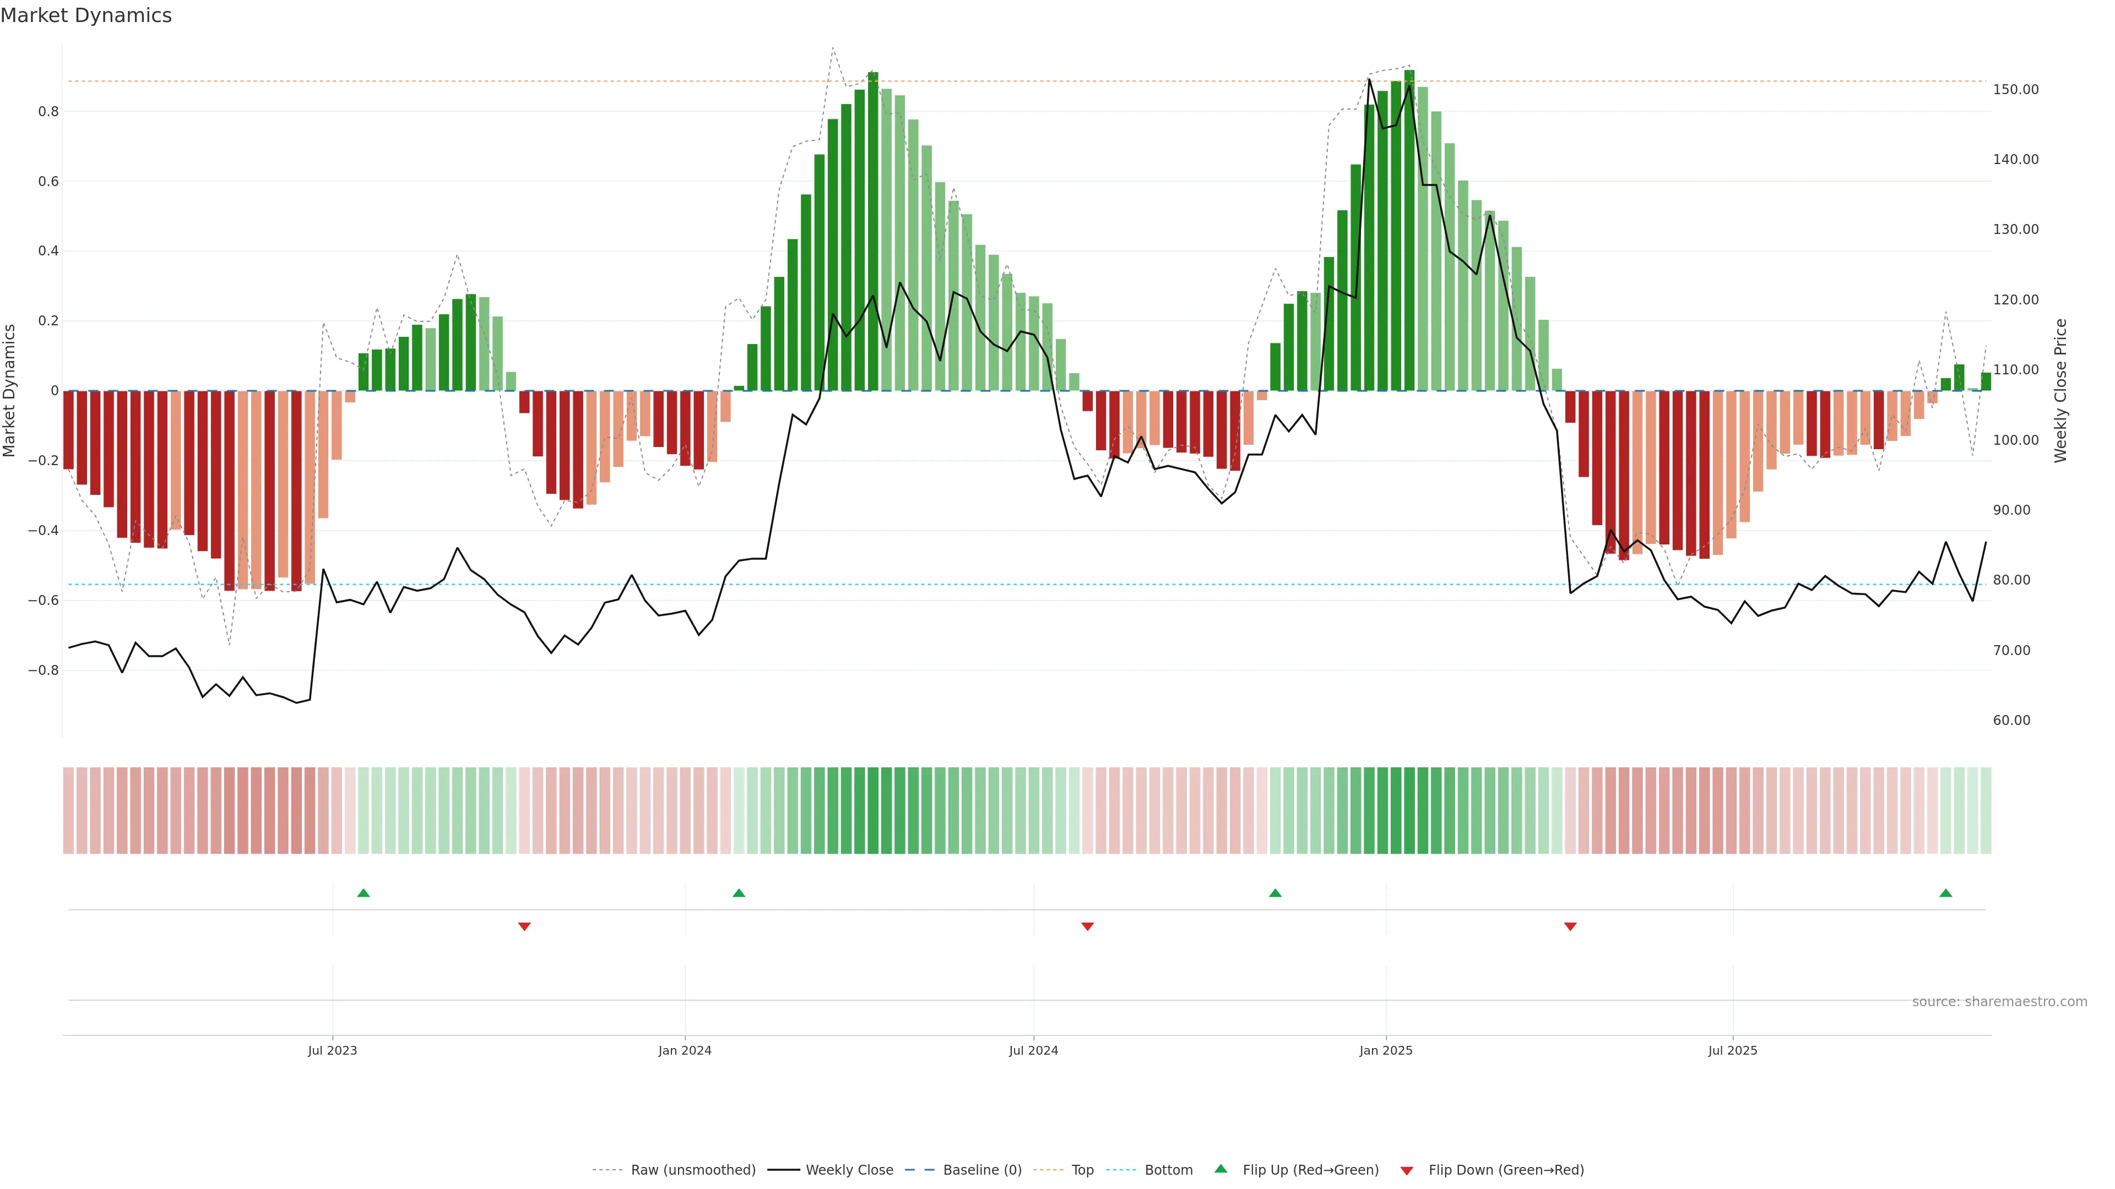Toggle the Baseline (0) legend entry
The width and height of the screenshot is (2115, 1189).
(x=982, y=1170)
